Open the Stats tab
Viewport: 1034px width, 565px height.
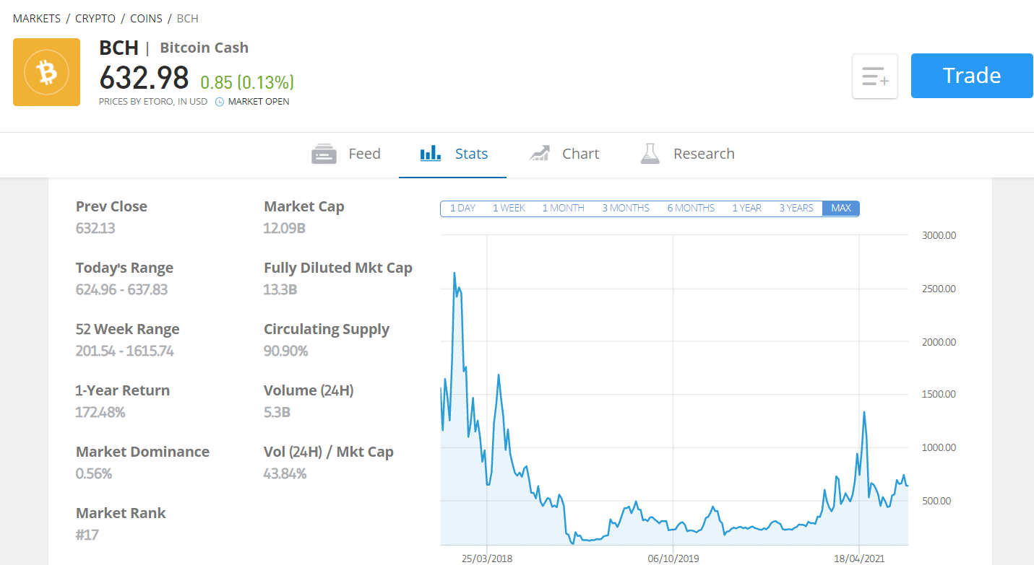453,154
